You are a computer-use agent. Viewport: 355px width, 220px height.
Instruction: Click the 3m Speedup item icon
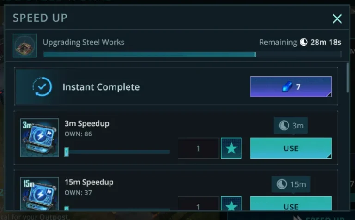39,138
